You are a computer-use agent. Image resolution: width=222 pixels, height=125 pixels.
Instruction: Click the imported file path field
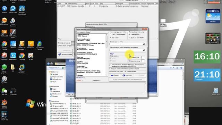[126, 44]
